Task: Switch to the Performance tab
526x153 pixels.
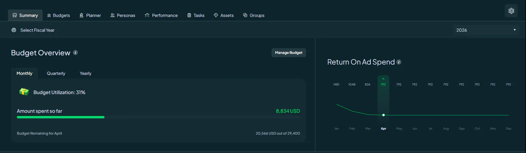Action: click(161, 15)
